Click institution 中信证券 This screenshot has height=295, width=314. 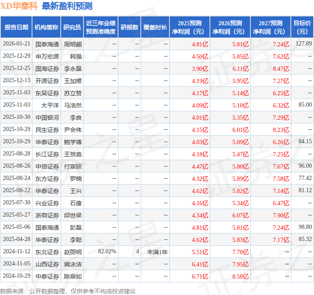tap(47, 166)
